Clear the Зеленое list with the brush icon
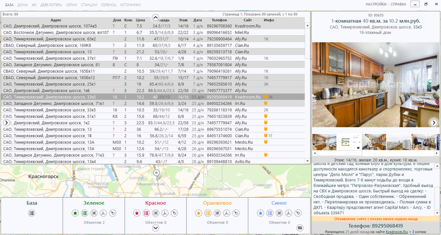This screenshot has height=235, width=441. 112,213
